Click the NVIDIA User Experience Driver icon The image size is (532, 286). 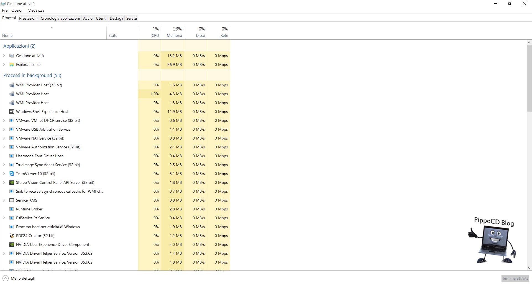pos(12,244)
